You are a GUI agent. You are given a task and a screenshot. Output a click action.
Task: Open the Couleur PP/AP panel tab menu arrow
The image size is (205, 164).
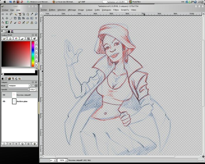[x=33, y=35]
